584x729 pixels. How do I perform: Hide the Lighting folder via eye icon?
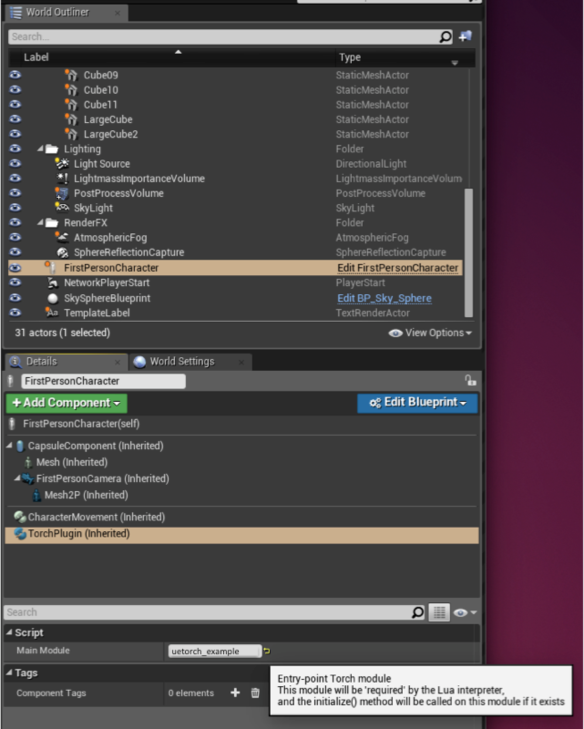point(15,149)
